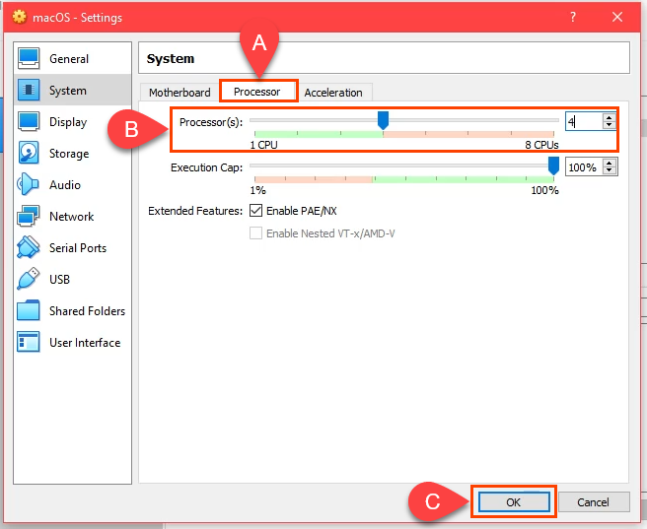The width and height of the screenshot is (647, 529).
Task: Click the Display screen icon
Action: point(29,121)
